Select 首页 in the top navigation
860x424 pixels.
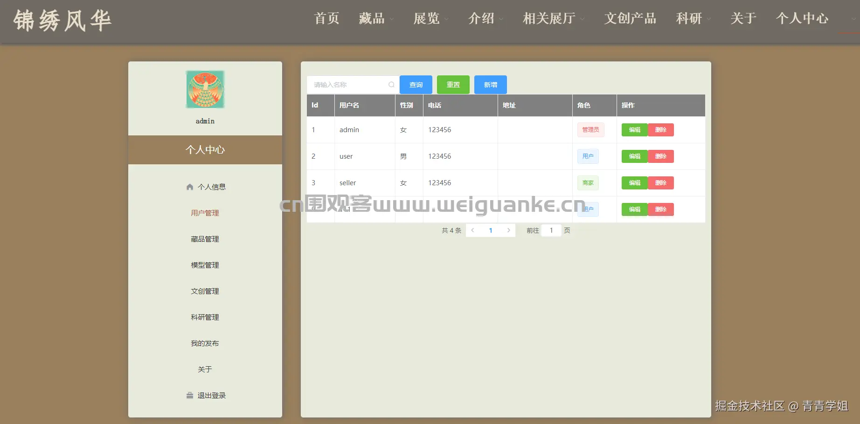(326, 19)
